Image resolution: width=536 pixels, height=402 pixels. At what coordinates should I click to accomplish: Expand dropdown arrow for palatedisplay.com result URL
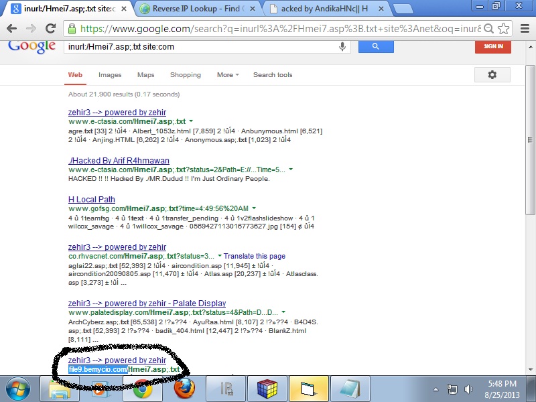click(283, 312)
